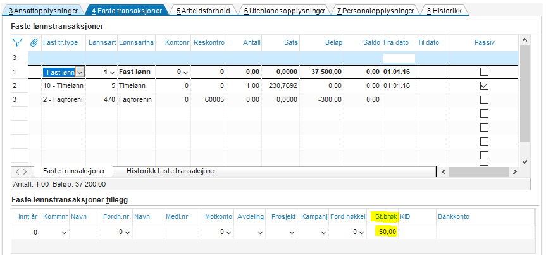
Task: Switch to 5 Arbeidsforhold tab
Action: tap(203, 11)
